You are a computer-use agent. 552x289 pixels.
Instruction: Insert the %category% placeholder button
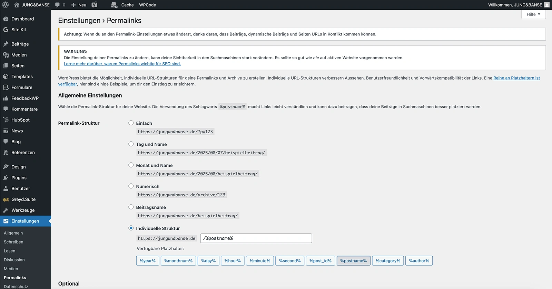click(388, 261)
